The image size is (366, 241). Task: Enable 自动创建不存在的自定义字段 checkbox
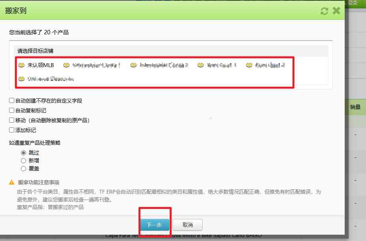click(11, 101)
